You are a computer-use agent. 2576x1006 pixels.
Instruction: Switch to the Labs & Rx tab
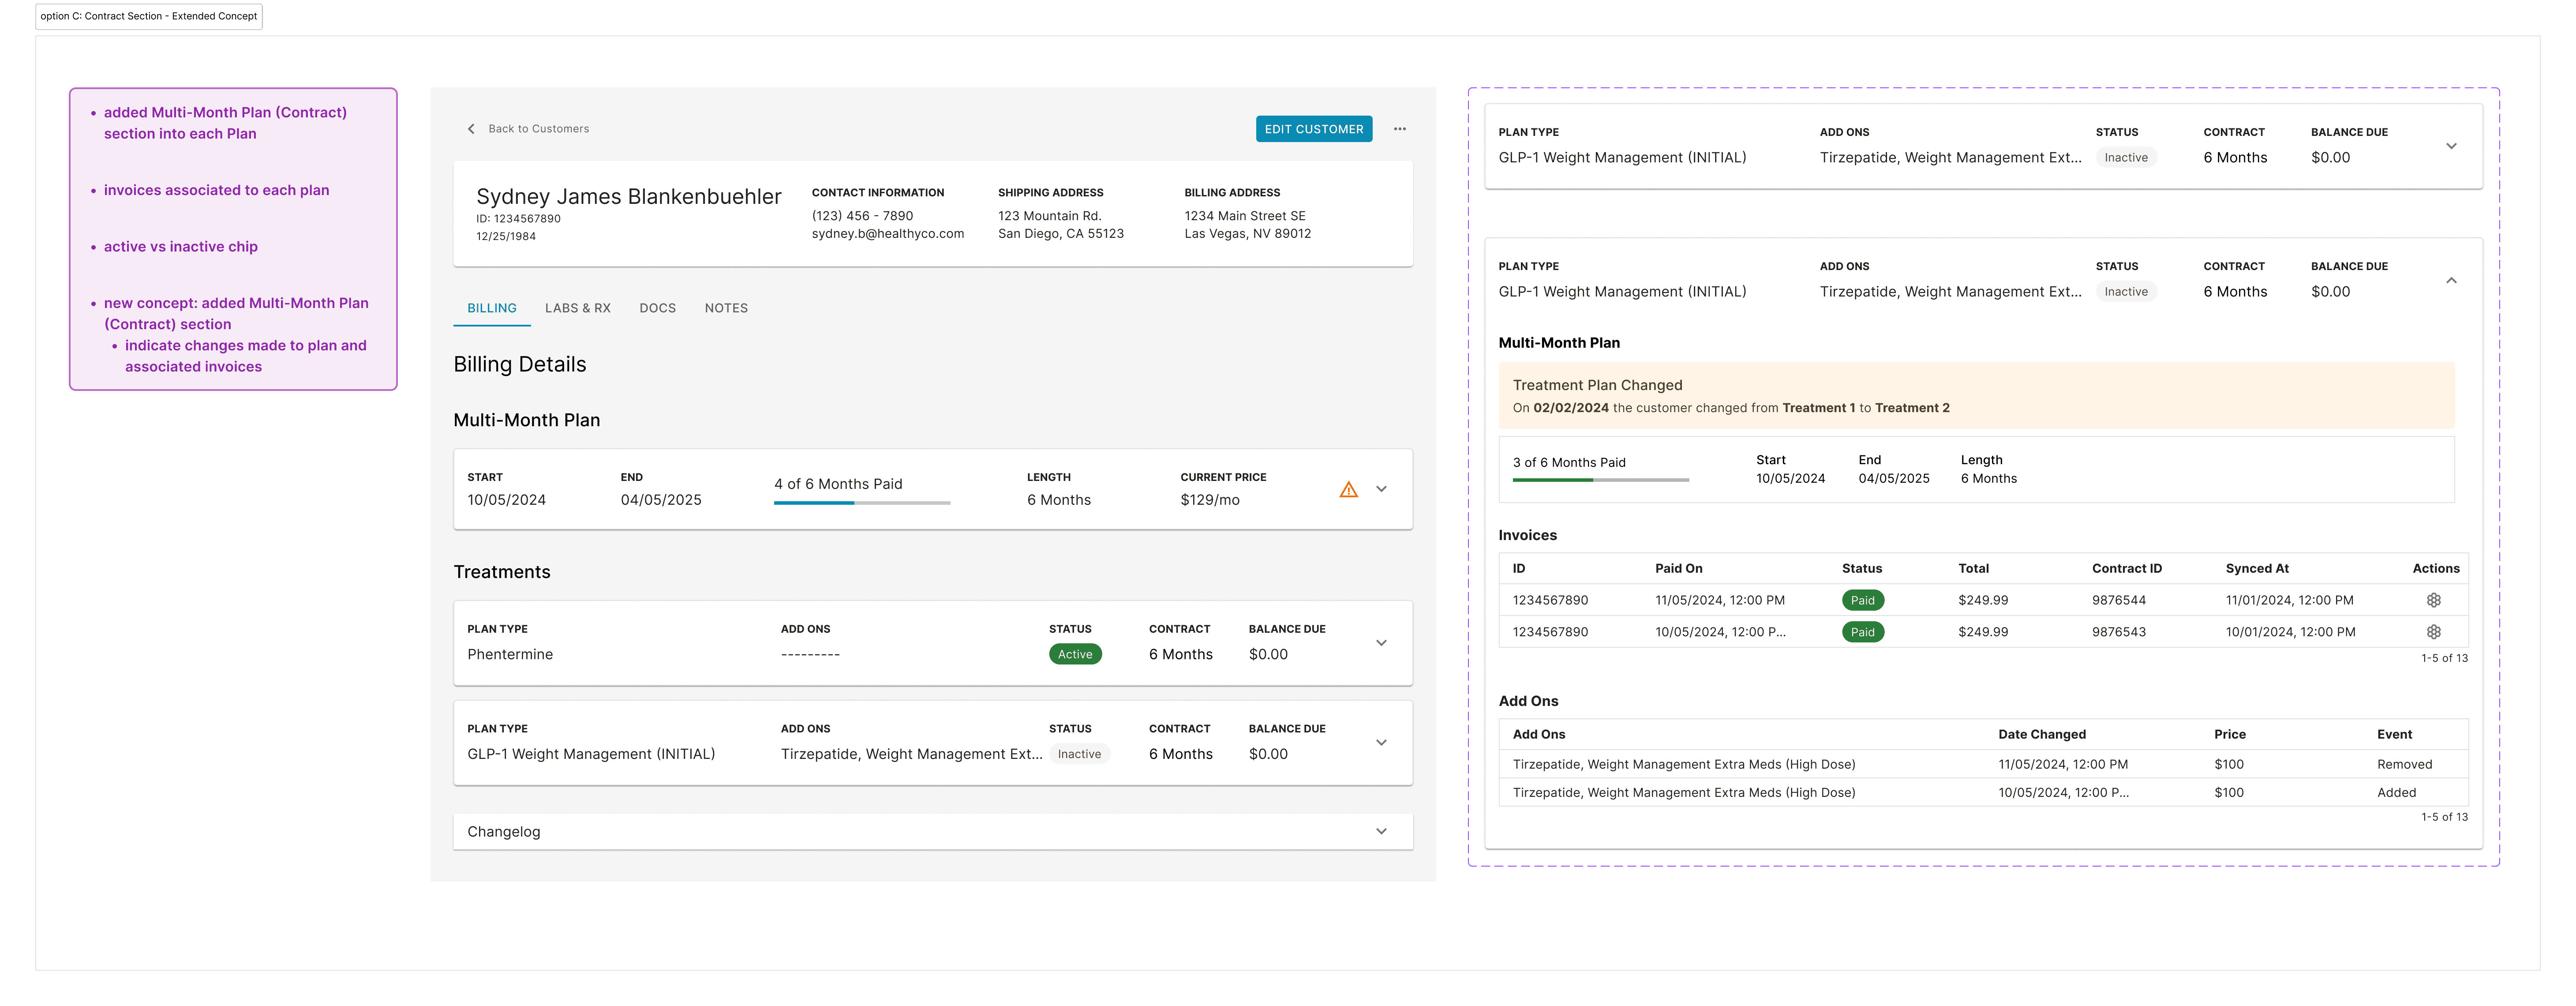[x=578, y=308]
